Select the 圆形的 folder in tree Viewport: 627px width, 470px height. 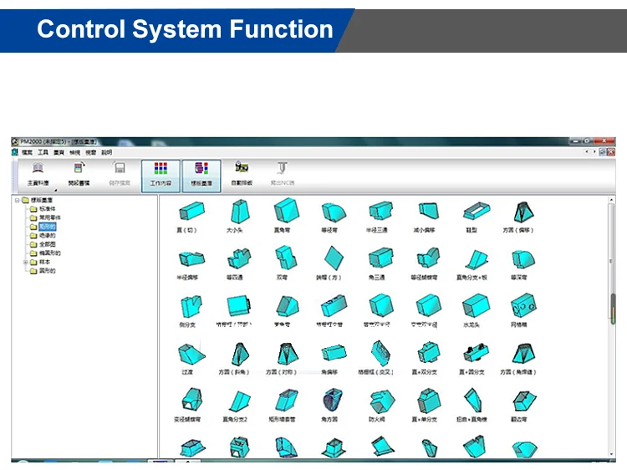point(43,271)
